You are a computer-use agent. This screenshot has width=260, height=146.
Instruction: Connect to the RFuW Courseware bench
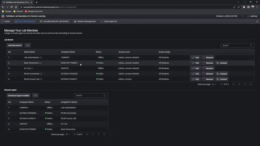coord(222,74)
